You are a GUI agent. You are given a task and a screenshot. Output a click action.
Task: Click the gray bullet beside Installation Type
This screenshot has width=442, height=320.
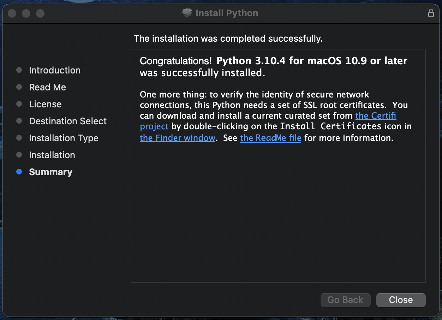[x=19, y=138]
